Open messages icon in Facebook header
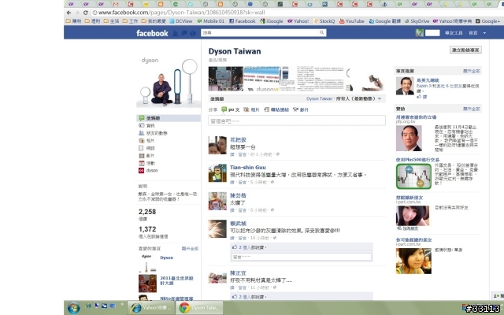 [x=184, y=33]
